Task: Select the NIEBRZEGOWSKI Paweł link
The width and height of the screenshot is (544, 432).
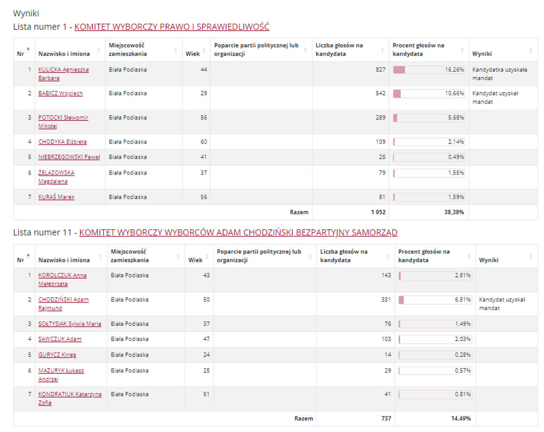Action: pos(69,157)
